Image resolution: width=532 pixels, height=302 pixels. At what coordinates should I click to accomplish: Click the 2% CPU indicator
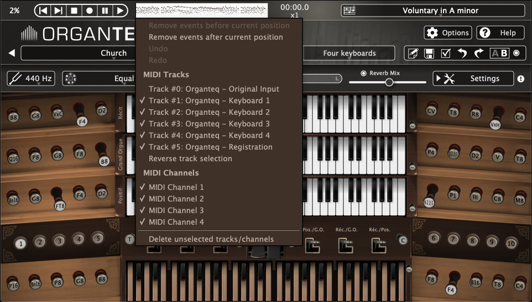pos(14,10)
